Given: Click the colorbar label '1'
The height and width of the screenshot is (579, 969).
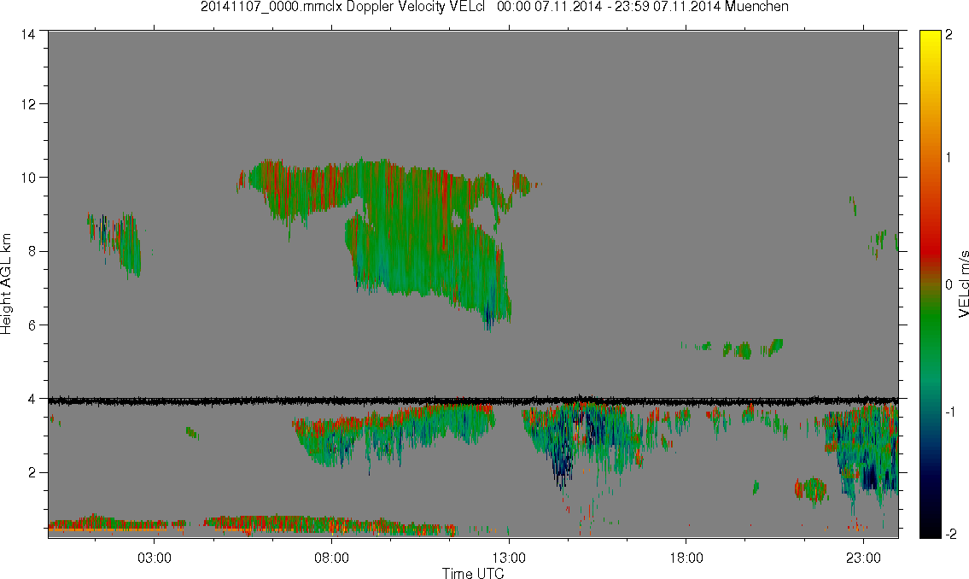Looking at the screenshot, I should tap(949, 158).
